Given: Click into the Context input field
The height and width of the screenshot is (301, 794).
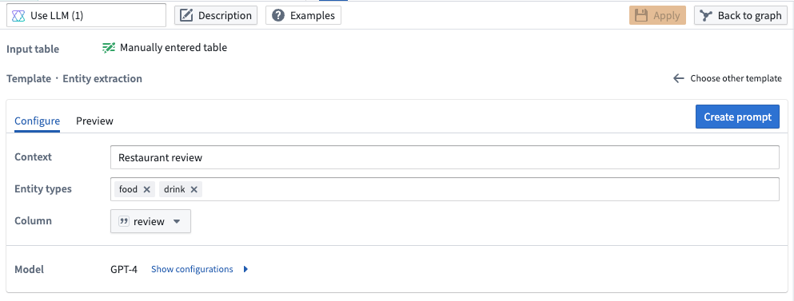Looking at the screenshot, I should [445, 157].
